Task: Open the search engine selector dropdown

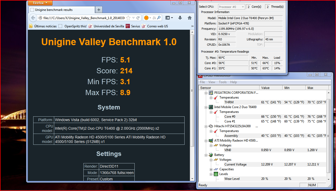Action: tap(147, 18)
